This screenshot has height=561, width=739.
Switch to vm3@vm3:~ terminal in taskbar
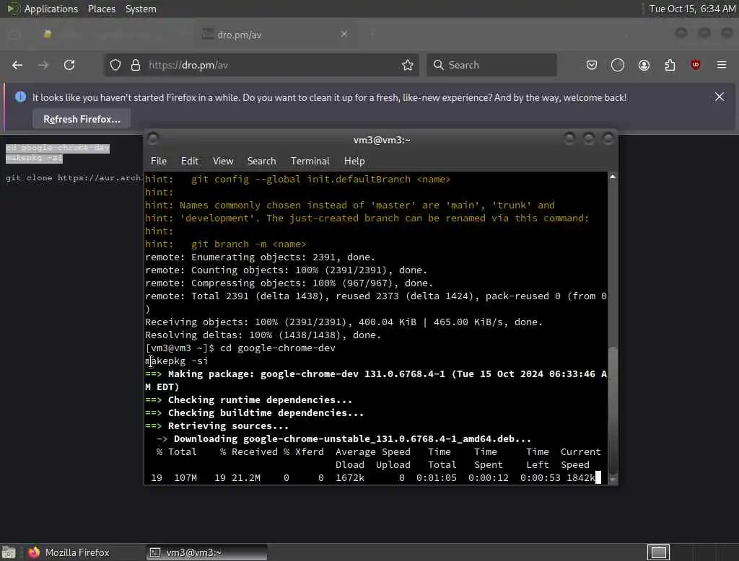click(206, 552)
